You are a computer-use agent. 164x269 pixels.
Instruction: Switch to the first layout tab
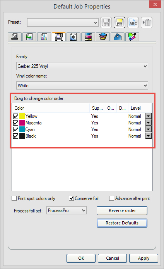tap(15, 37)
